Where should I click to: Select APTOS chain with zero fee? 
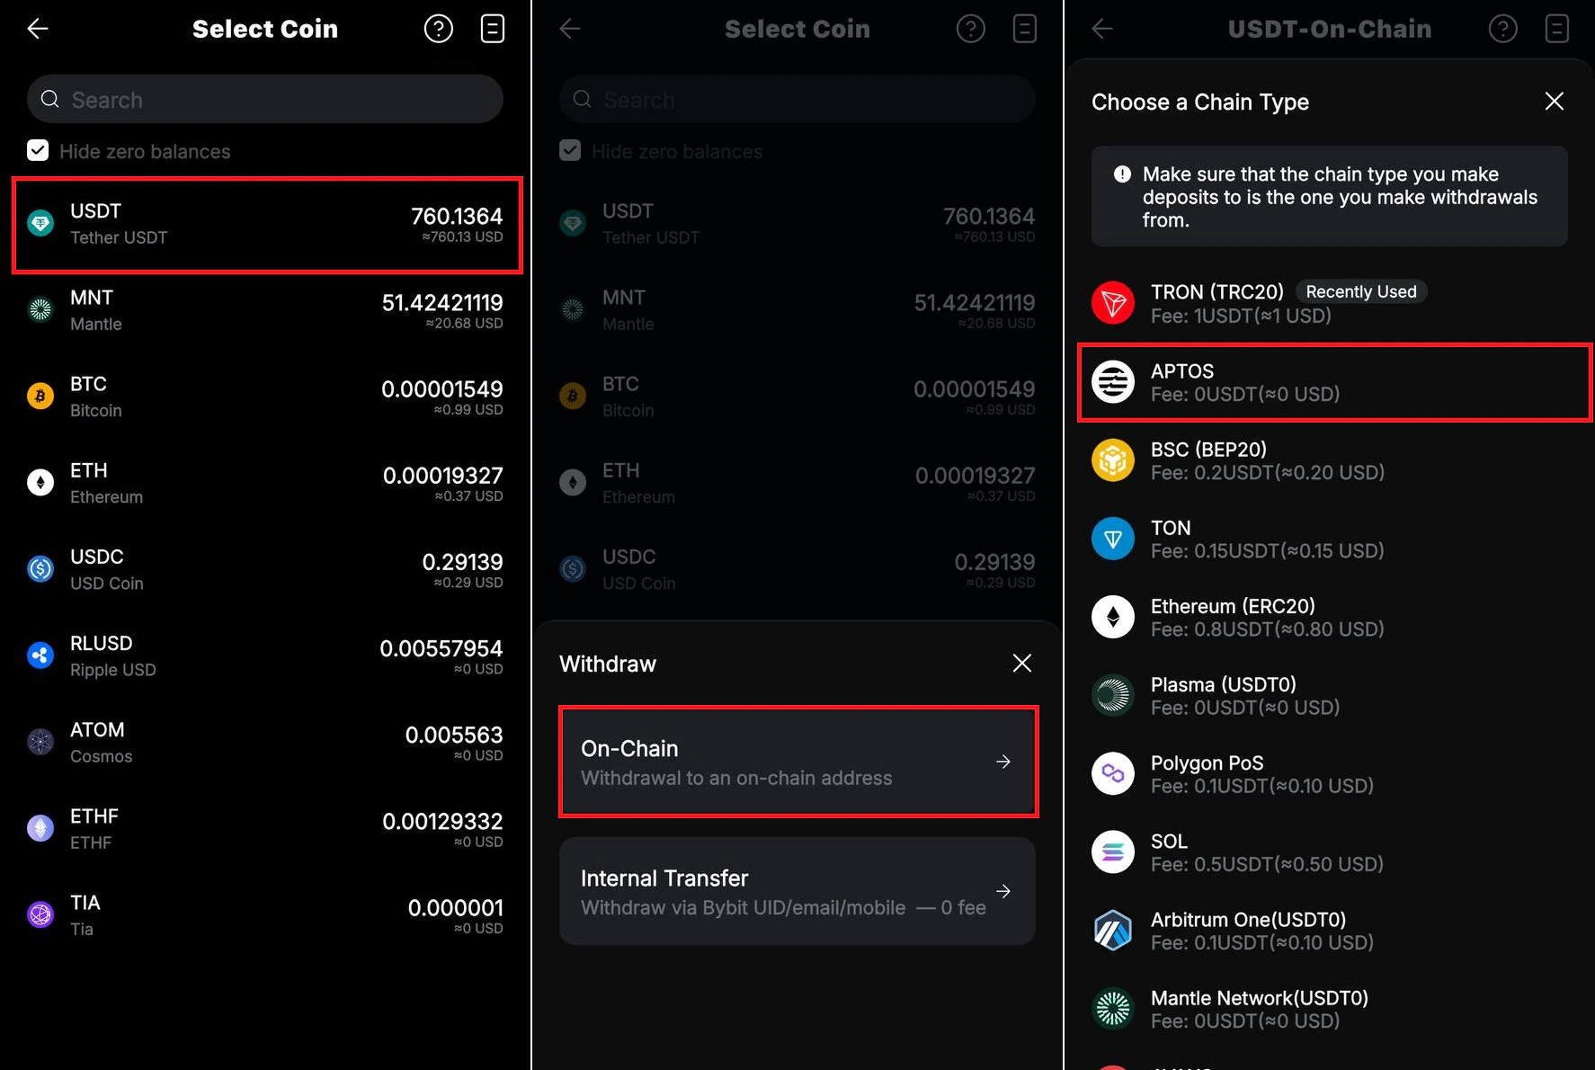coord(1334,382)
